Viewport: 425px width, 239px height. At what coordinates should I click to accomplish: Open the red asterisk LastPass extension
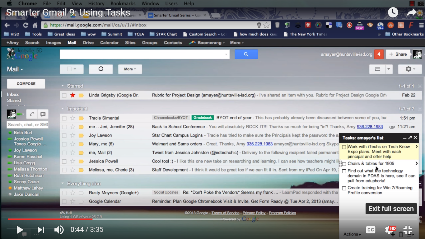pos(308,25)
